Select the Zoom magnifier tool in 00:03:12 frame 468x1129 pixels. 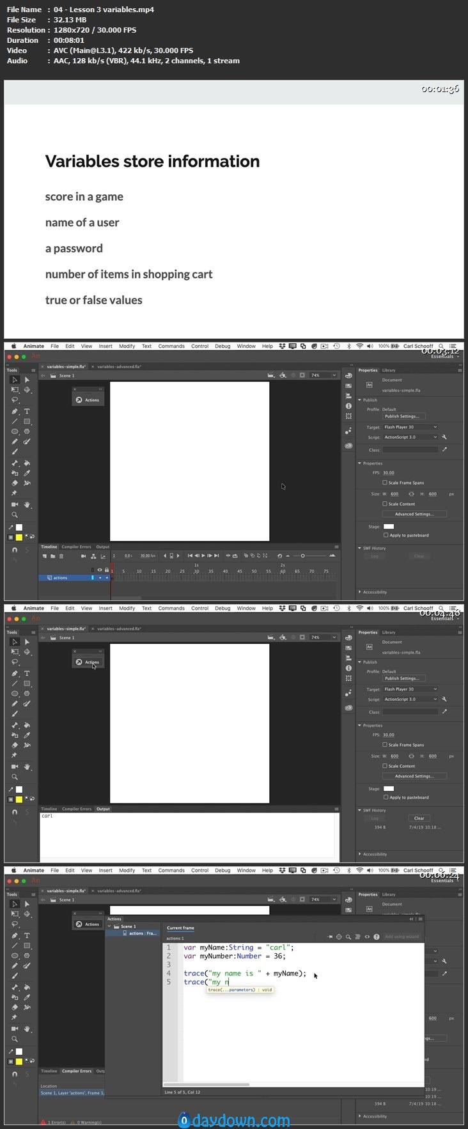(x=15, y=515)
